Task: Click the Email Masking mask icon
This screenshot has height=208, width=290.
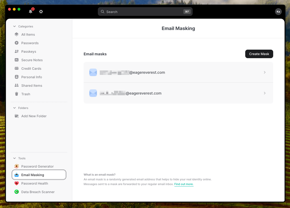Action: pyautogui.click(x=17, y=175)
